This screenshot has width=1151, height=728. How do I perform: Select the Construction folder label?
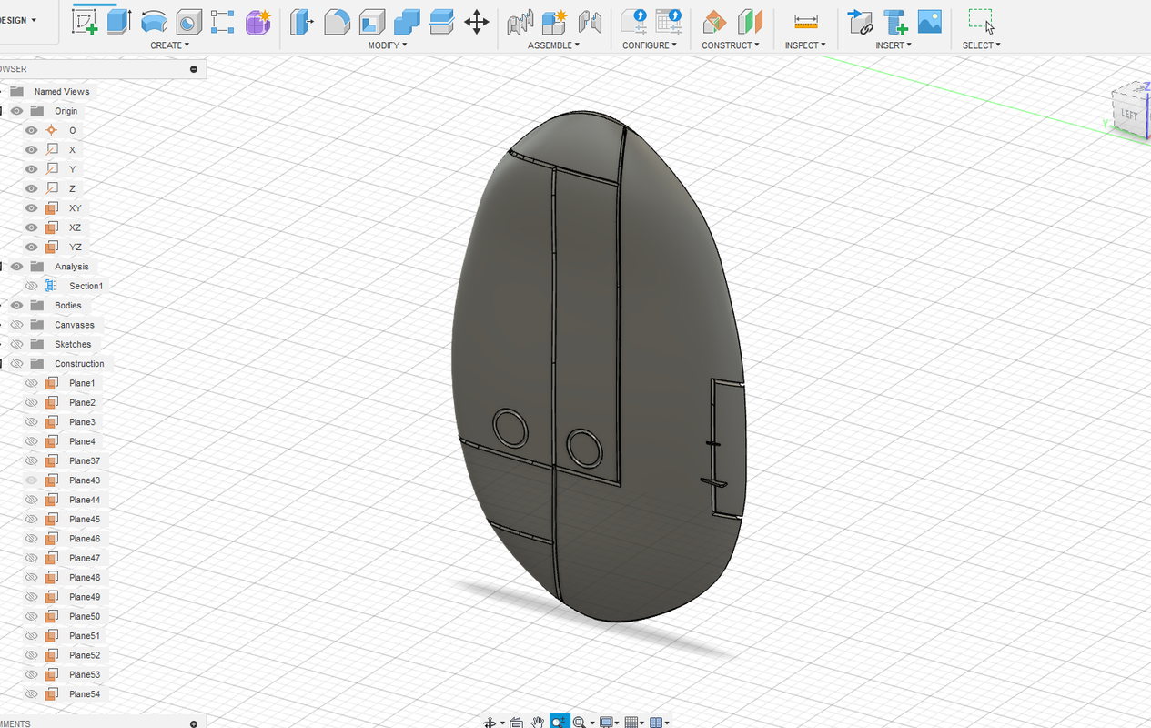pyautogui.click(x=79, y=364)
